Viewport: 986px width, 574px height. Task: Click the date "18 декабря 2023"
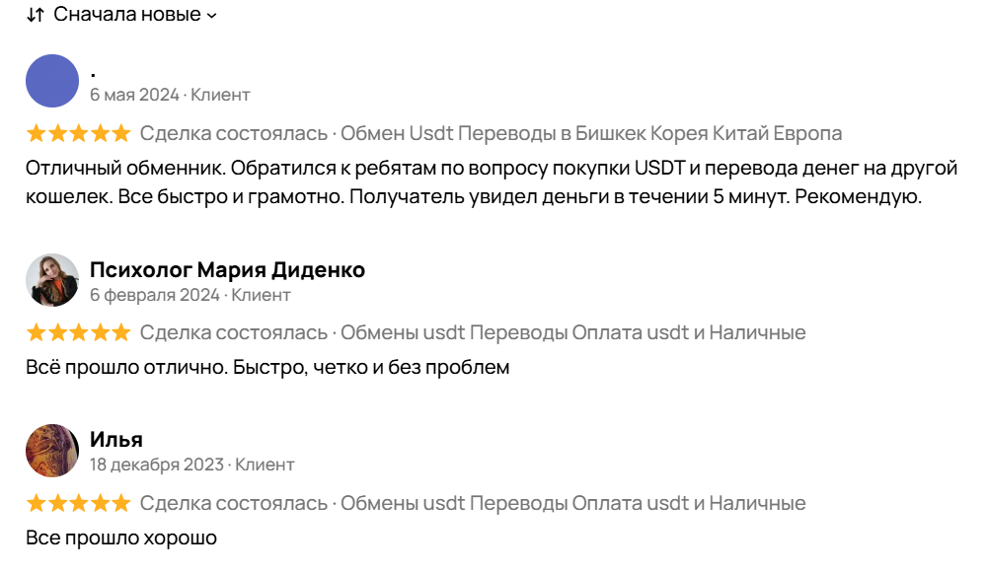tap(158, 465)
